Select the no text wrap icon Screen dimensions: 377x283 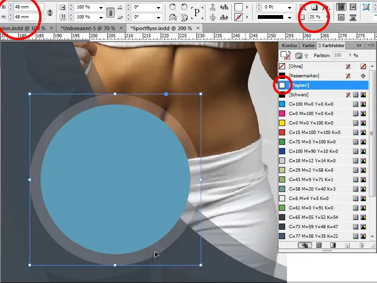[341, 7]
